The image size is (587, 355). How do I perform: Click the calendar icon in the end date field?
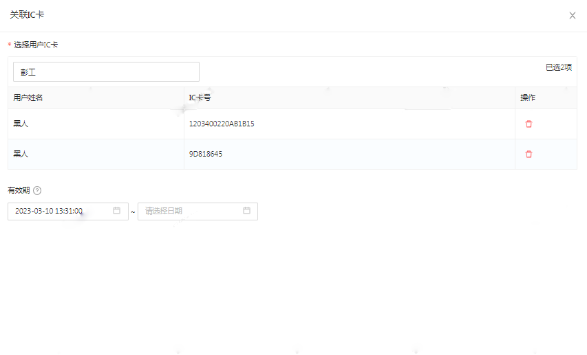[x=246, y=211]
